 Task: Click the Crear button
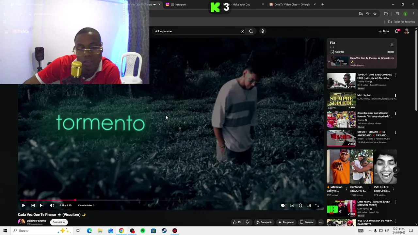(384, 31)
